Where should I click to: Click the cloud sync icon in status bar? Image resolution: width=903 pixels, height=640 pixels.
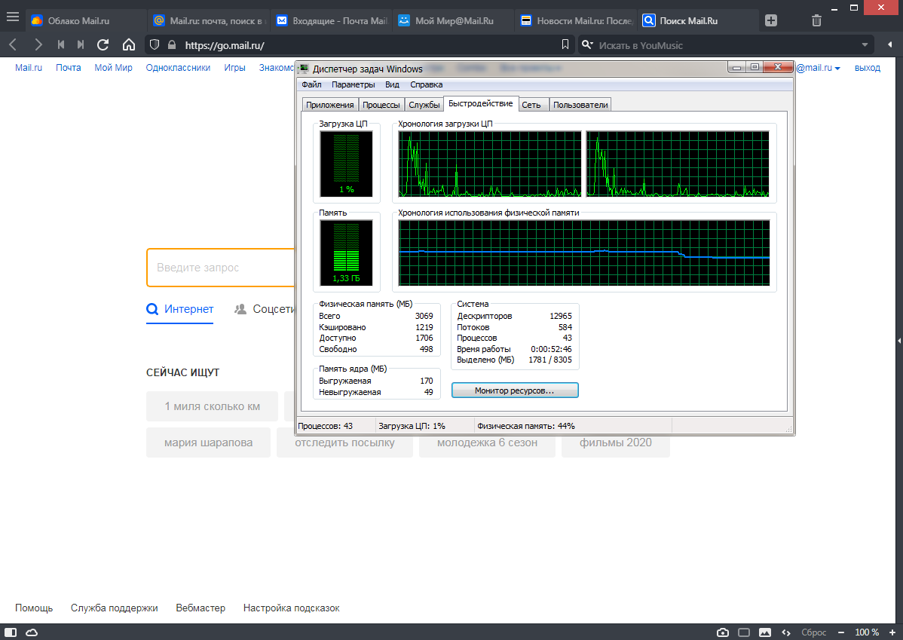pos(32,632)
